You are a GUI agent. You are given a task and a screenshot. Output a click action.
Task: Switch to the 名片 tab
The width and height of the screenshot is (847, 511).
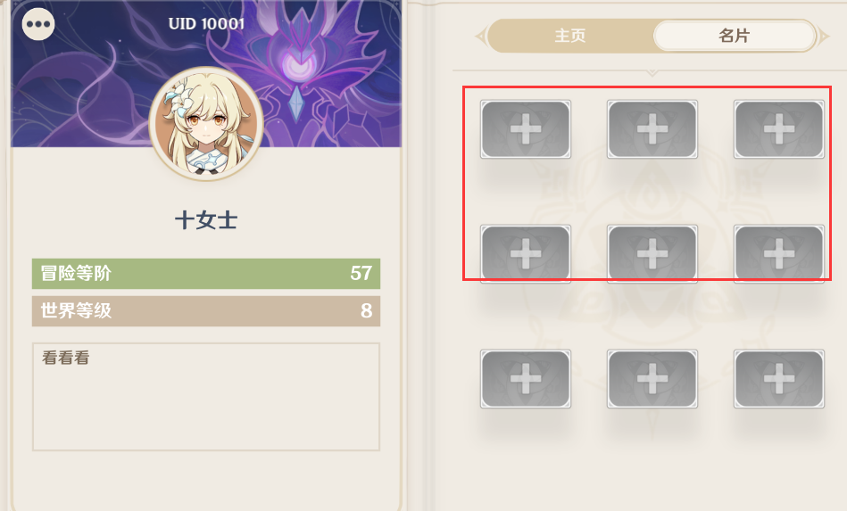pyautogui.click(x=735, y=37)
